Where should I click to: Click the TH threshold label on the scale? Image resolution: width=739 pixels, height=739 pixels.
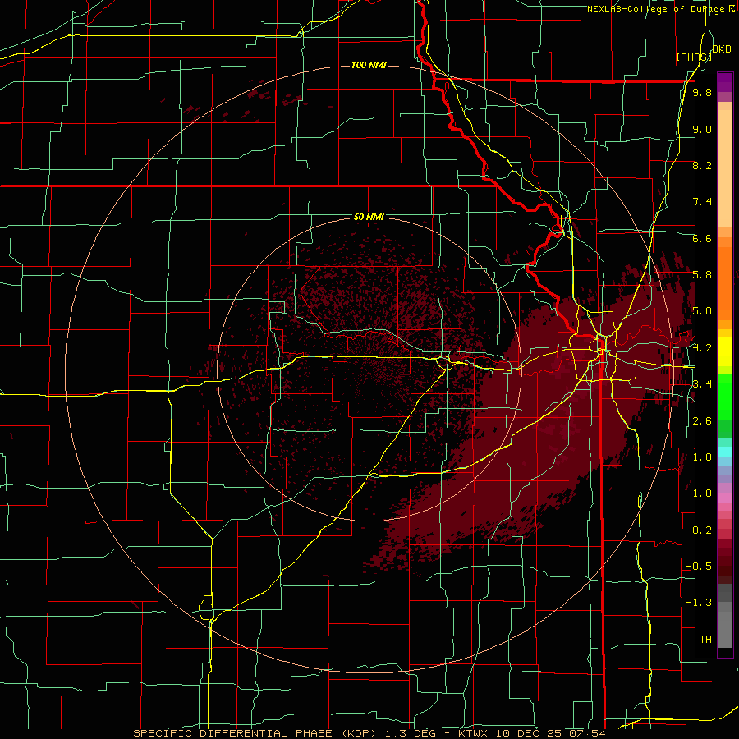pos(705,640)
